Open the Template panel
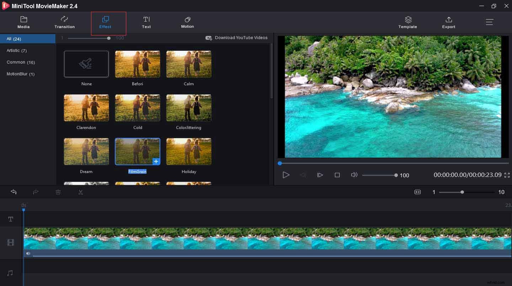 407,22
